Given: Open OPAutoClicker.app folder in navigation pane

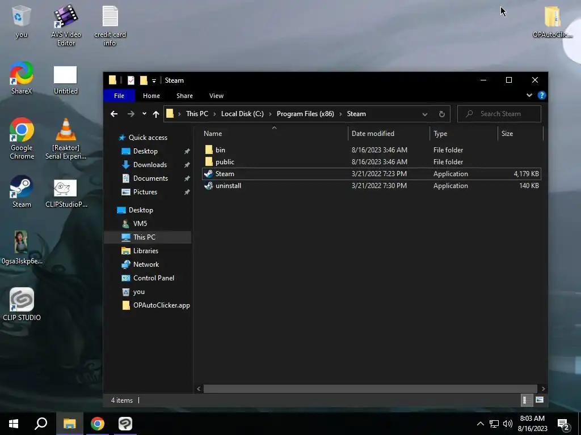Looking at the screenshot, I should [162, 305].
